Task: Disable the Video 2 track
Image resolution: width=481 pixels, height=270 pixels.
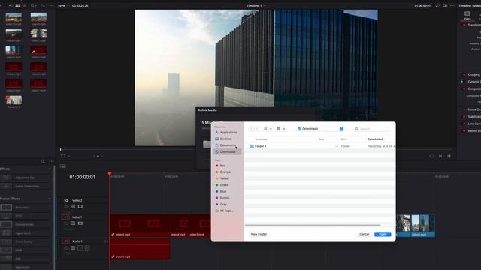Action: coord(80,207)
